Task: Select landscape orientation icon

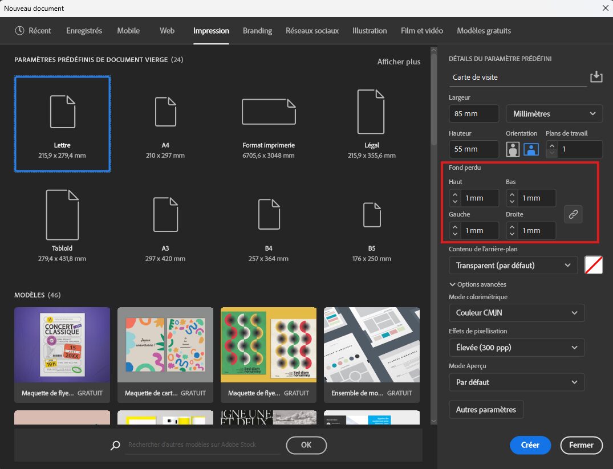Action: pos(531,149)
